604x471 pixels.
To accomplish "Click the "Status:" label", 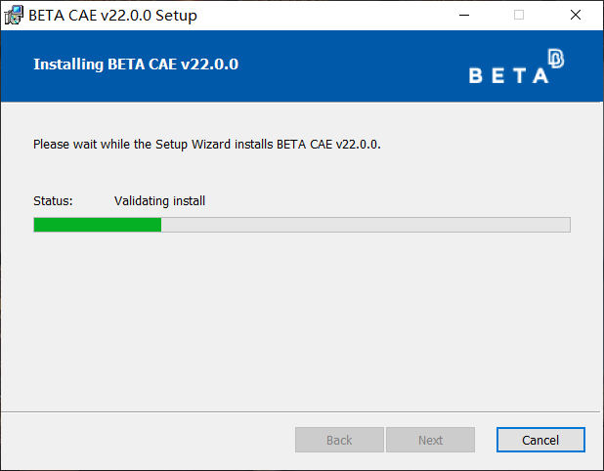I will (53, 201).
